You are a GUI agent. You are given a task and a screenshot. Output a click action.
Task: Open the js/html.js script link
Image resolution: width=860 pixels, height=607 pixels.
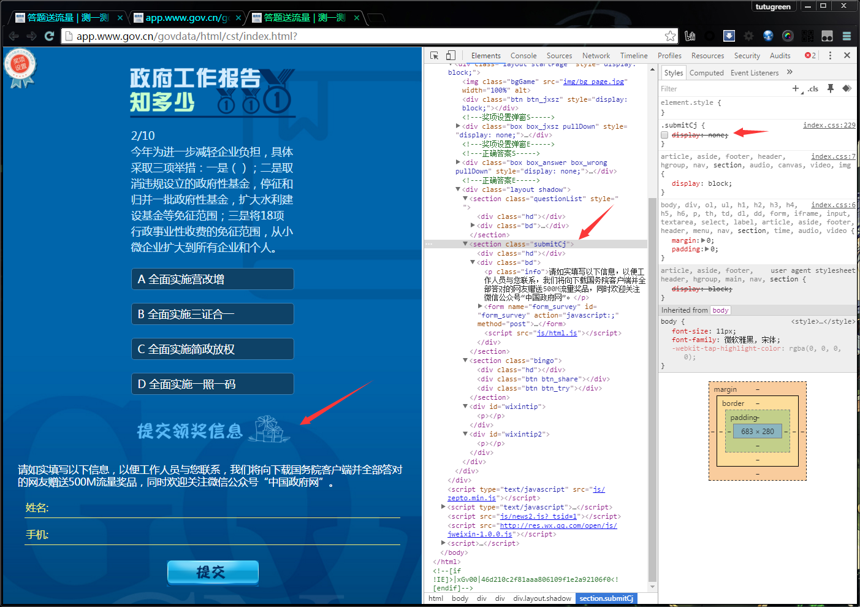pos(557,333)
